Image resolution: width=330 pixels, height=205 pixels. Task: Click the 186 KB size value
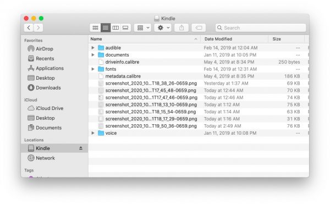292,76
